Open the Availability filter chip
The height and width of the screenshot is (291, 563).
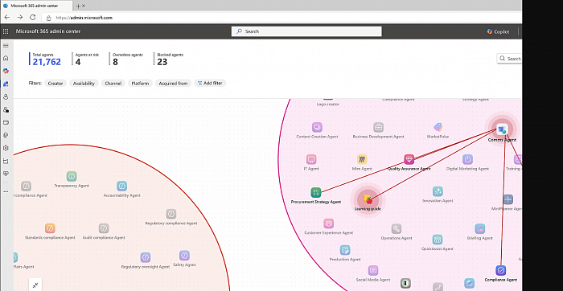(x=84, y=84)
